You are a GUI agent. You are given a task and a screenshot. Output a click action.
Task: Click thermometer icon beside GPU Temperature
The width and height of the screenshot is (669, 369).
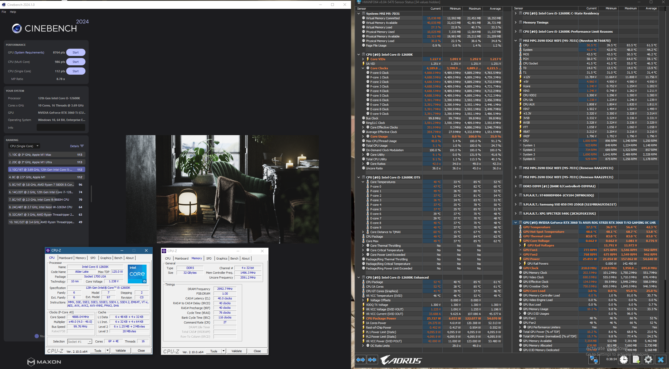point(521,227)
